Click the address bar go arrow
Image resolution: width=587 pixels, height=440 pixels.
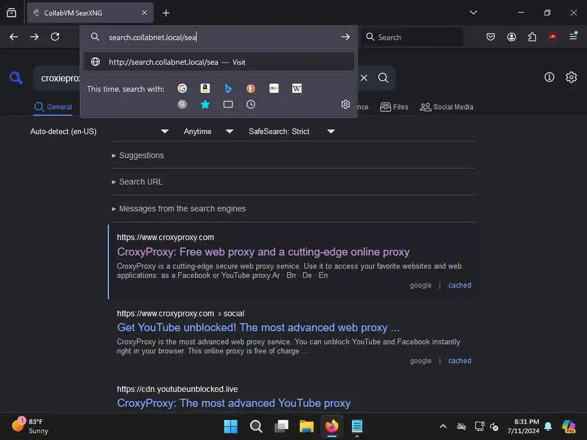(345, 37)
